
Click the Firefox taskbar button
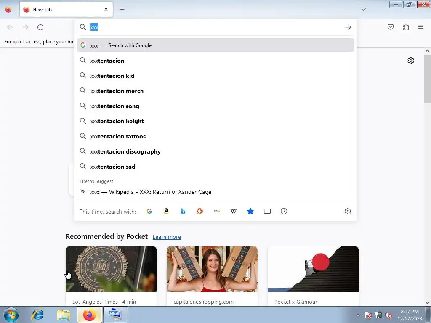click(x=89, y=315)
